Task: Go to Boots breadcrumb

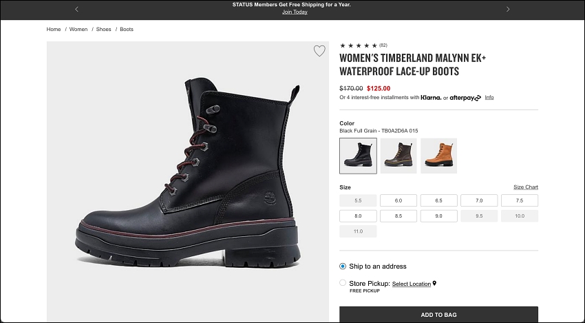Action: coord(127,29)
